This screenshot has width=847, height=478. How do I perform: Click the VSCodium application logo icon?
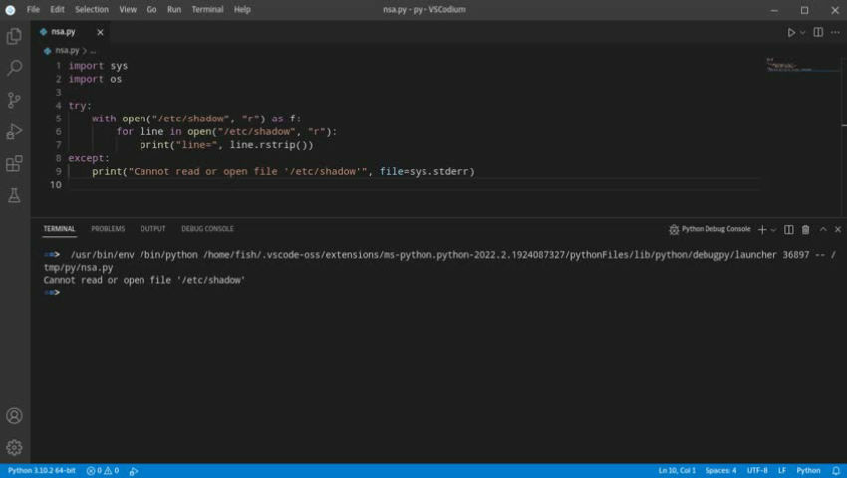point(10,10)
